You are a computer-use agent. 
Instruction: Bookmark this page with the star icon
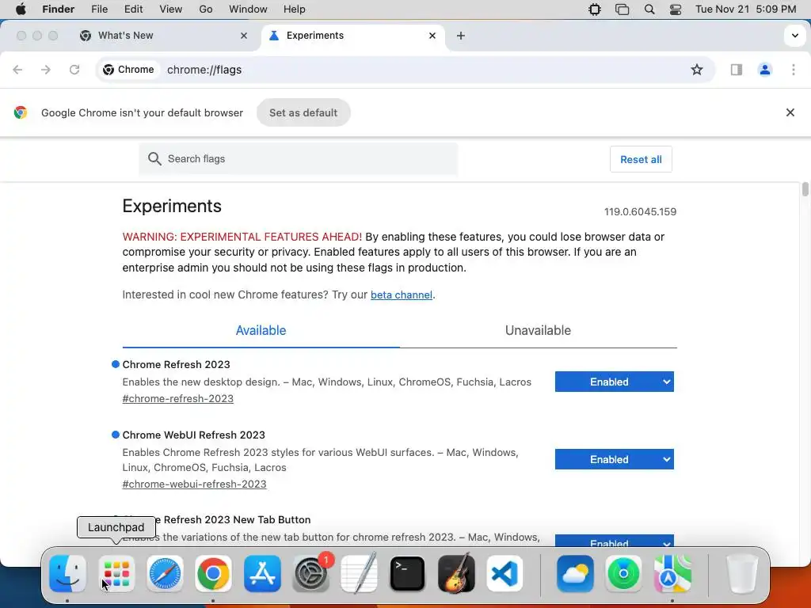tap(697, 70)
